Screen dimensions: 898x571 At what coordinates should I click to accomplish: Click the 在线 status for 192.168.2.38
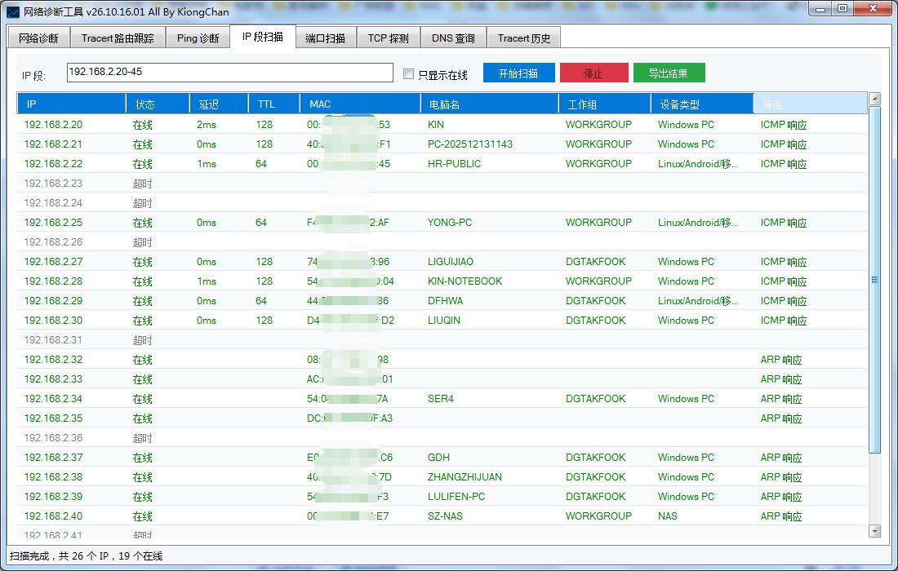coord(143,476)
